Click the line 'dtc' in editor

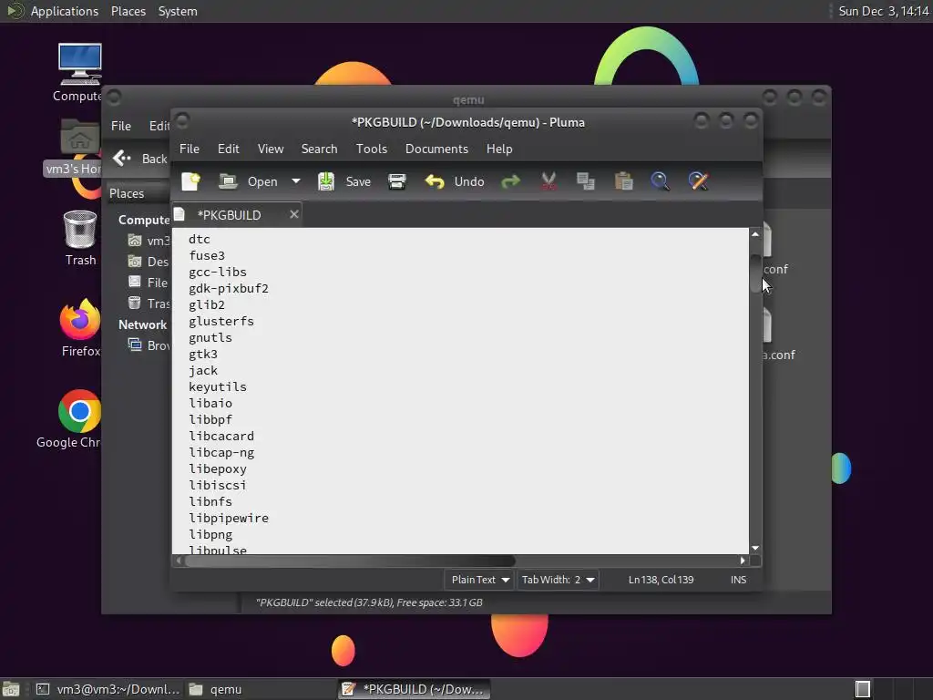[x=200, y=240]
